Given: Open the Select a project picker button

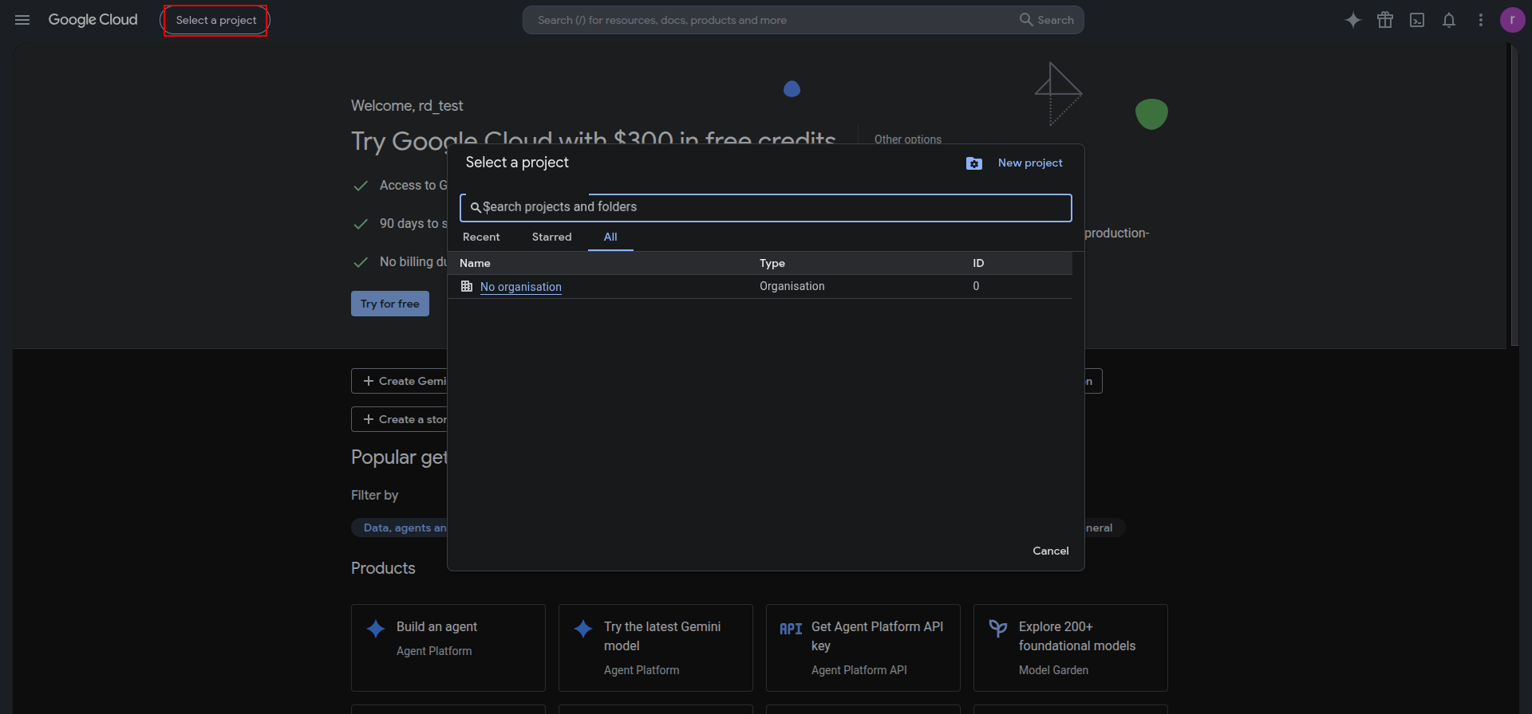Looking at the screenshot, I should point(215,20).
